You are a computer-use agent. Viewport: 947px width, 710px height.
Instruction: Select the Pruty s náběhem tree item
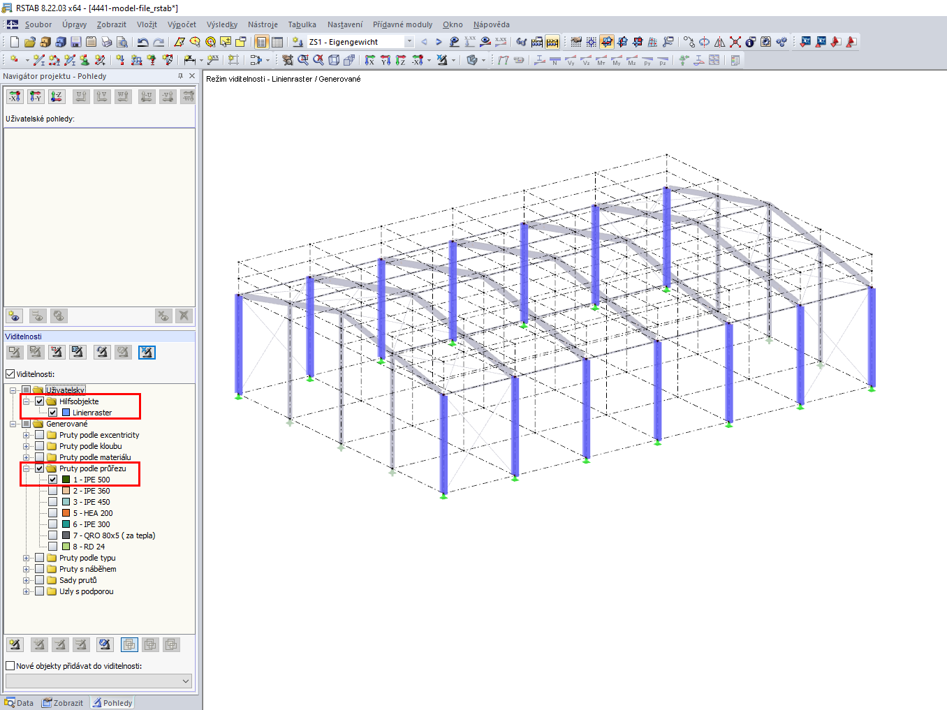tap(88, 569)
